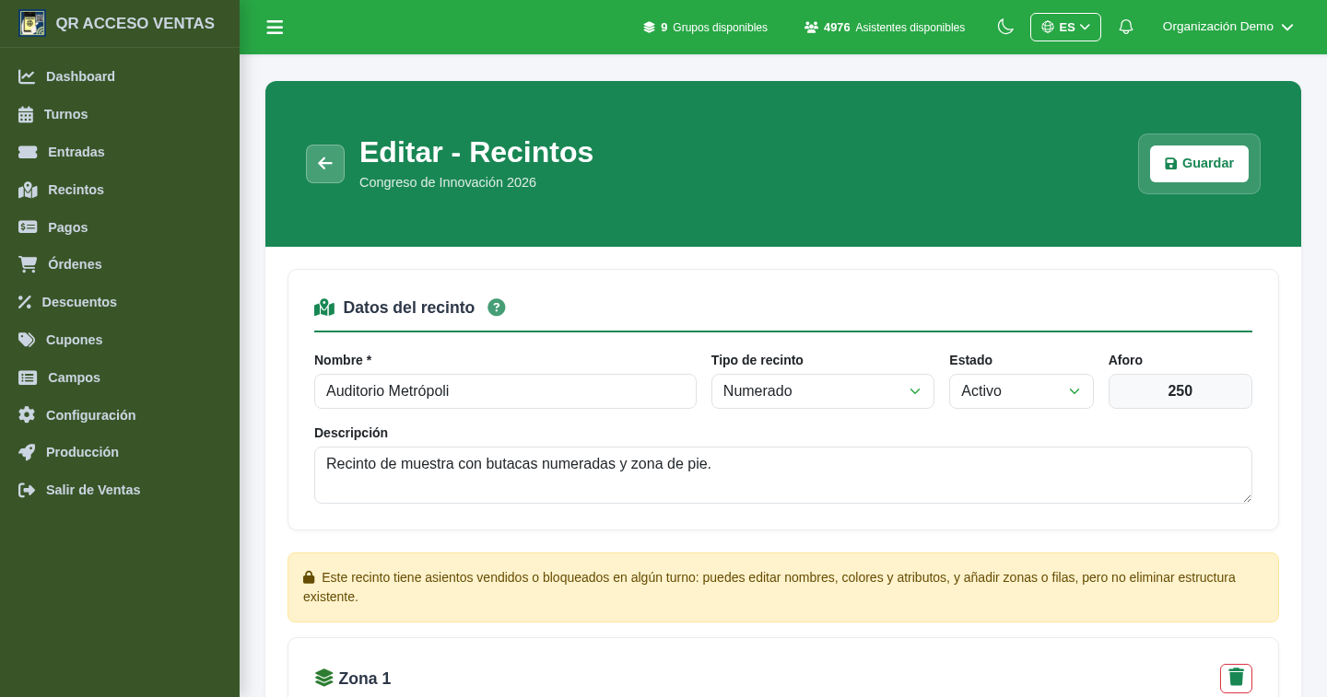The image size is (1327, 697).
Task: Click the 4976 Asistentes disponibles text
Action: (x=894, y=28)
